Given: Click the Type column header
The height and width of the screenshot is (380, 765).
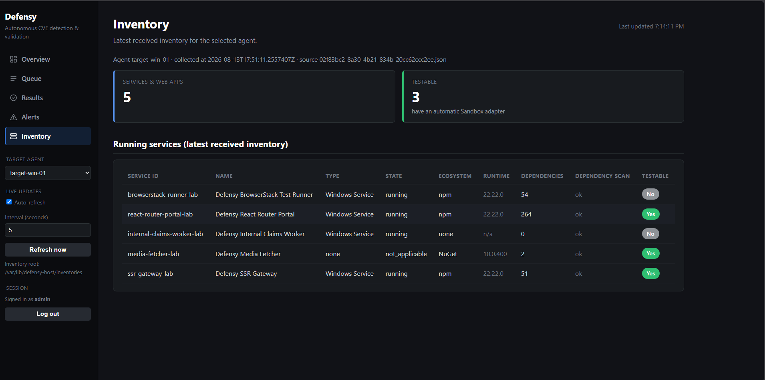Looking at the screenshot, I should click(332, 176).
